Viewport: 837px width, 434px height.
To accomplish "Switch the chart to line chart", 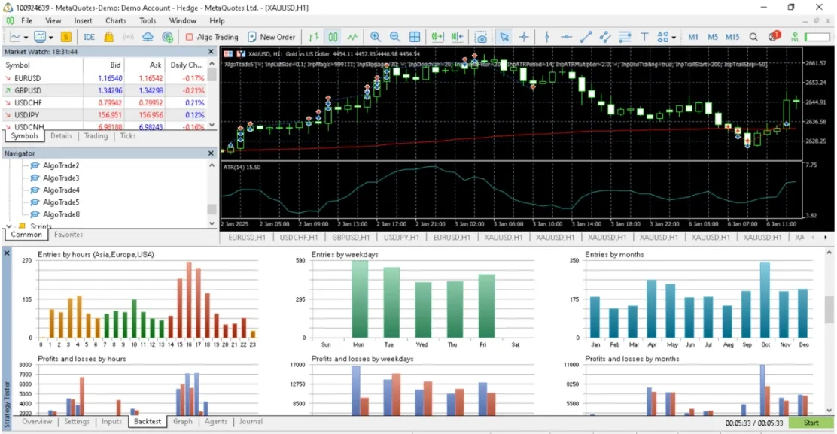I will click(x=352, y=37).
